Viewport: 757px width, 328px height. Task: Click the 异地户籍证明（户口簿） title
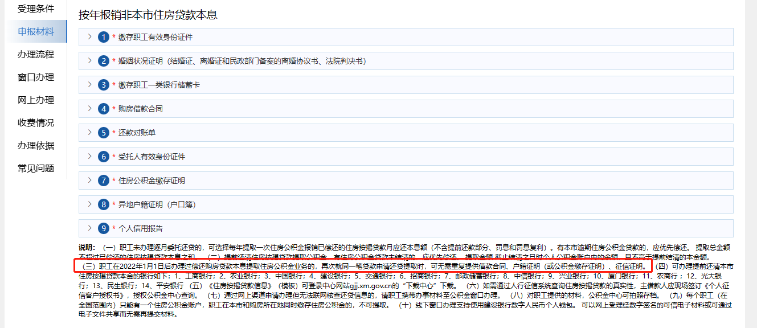click(x=157, y=205)
